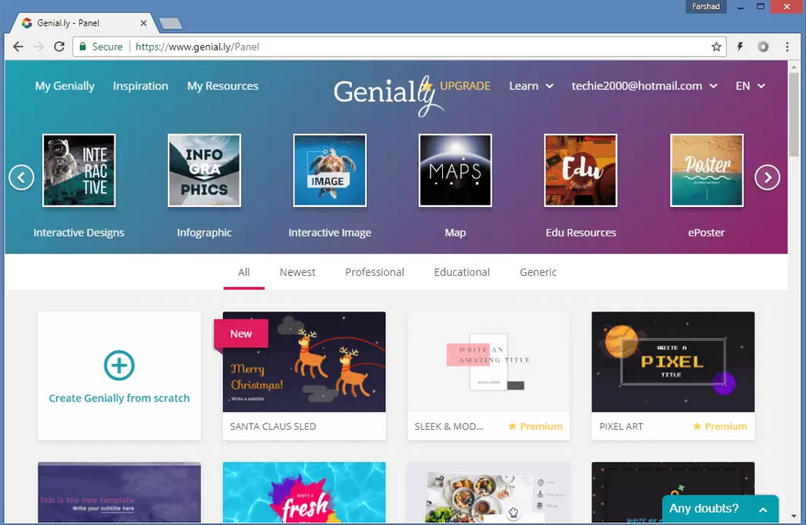
Task: Open the Pixel Art template thumbnail
Action: pyautogui.click(x=673, y=362)
